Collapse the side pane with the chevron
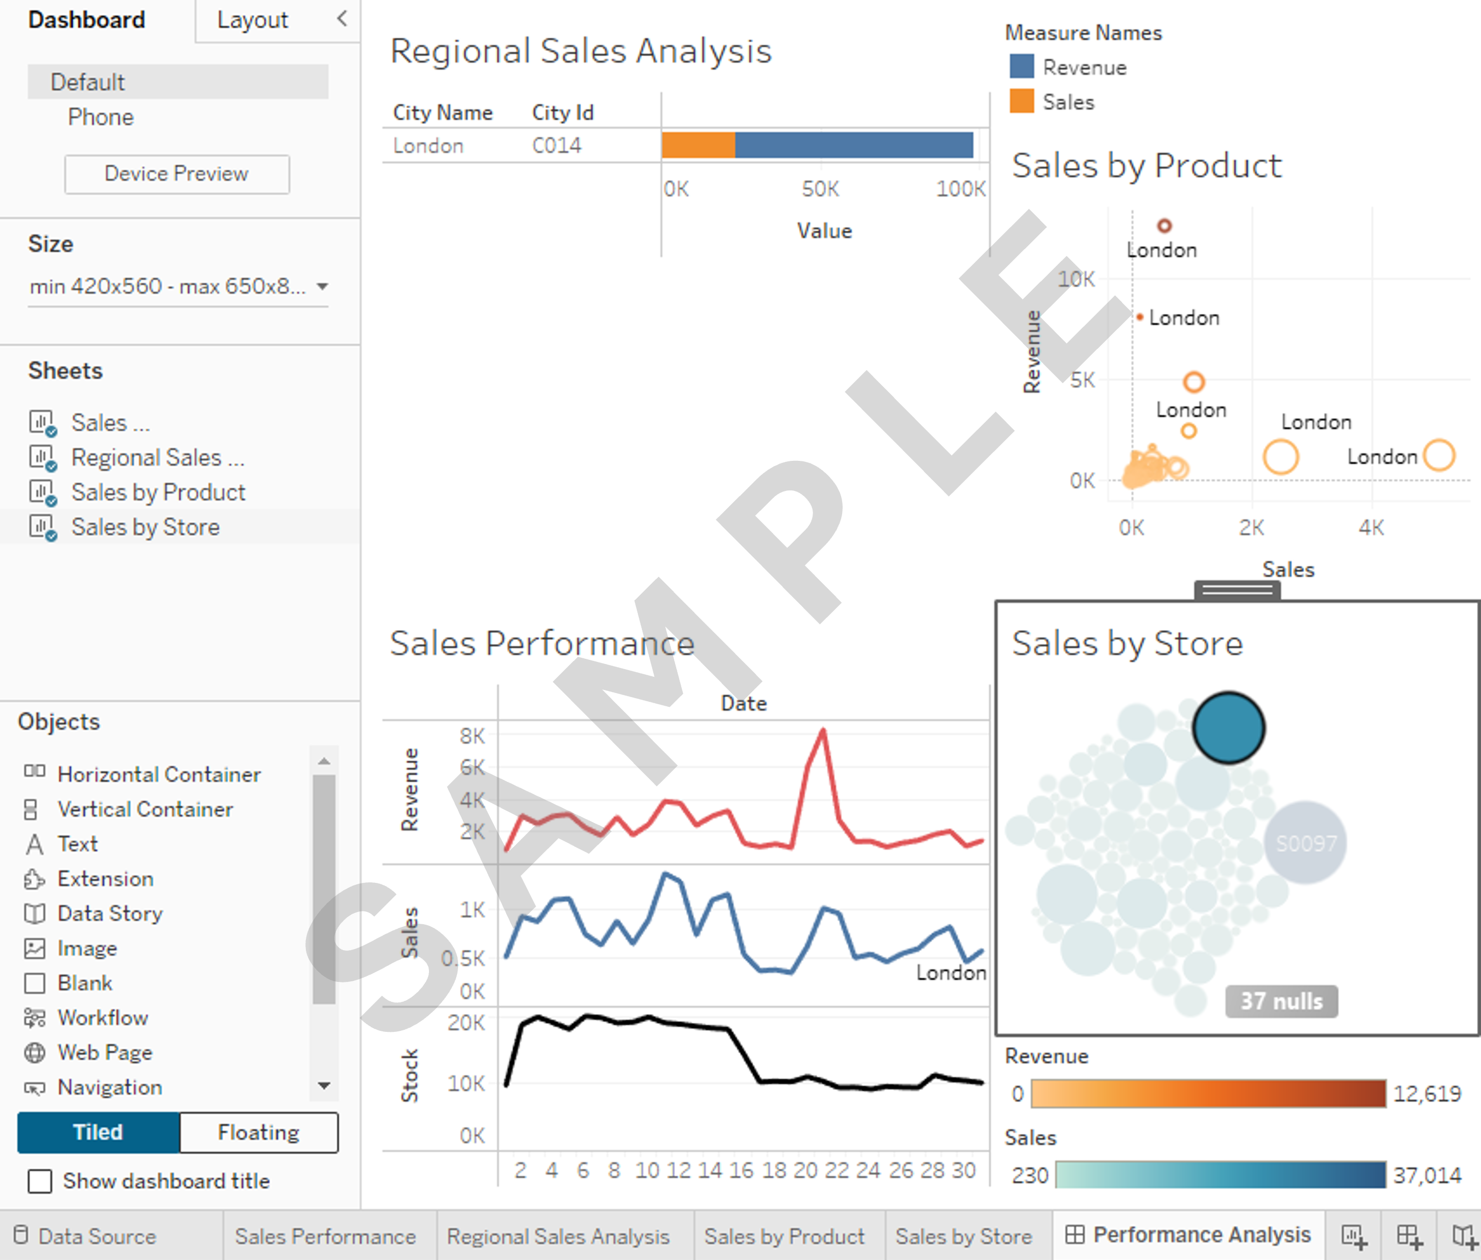The width and height of the screenshot is (1481, 1260). tap(342, 18)
